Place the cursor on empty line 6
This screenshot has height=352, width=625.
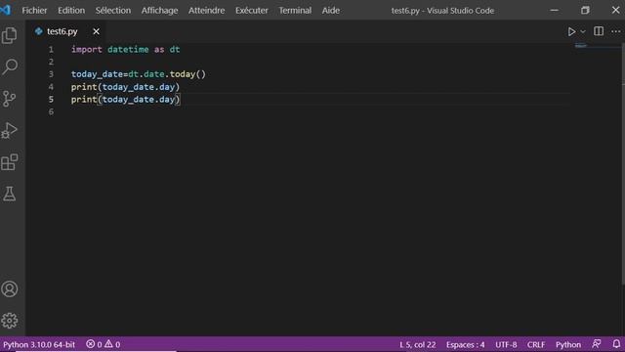point(319,111)
